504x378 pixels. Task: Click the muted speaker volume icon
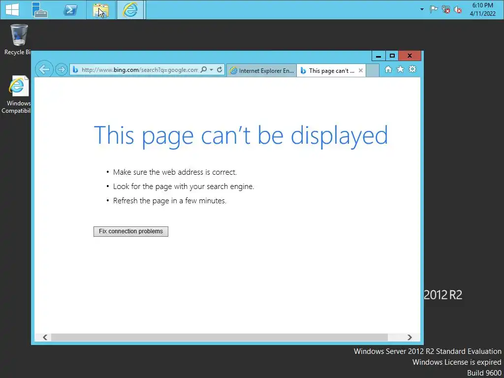(457, 10)
